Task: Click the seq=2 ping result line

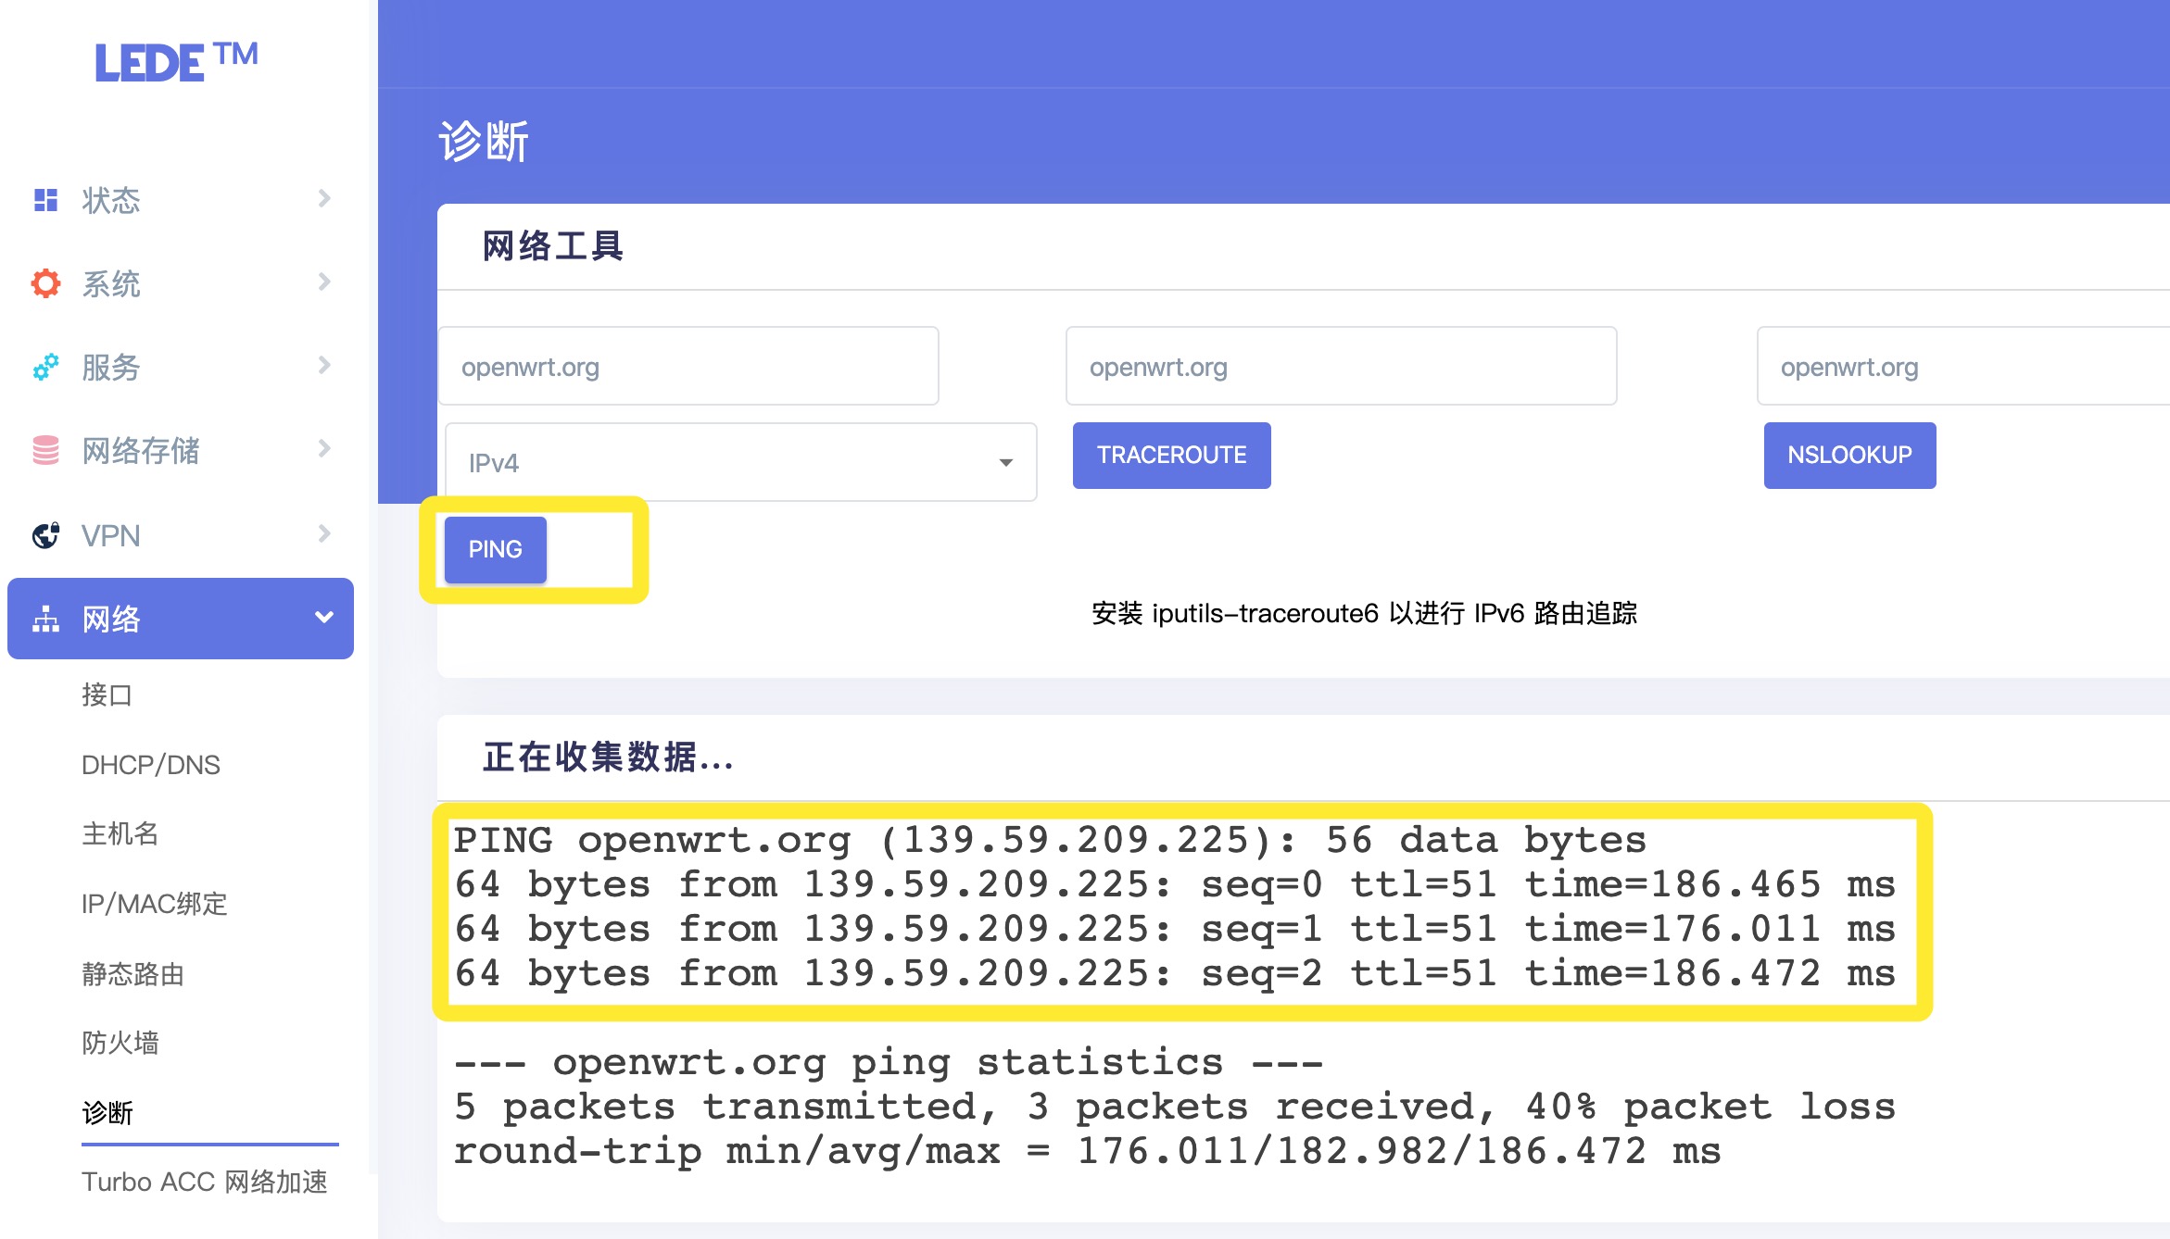Action: pyautogui.click(x=1175, y=973)
